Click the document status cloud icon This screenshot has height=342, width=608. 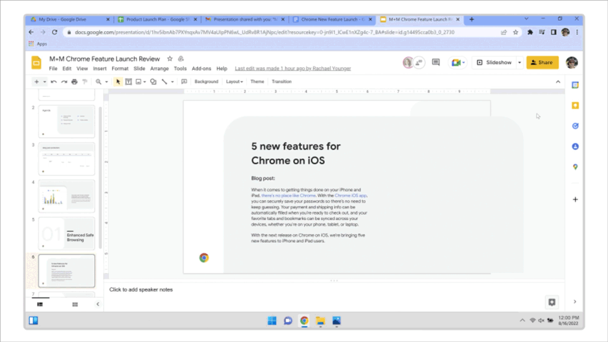pos(180,59)
